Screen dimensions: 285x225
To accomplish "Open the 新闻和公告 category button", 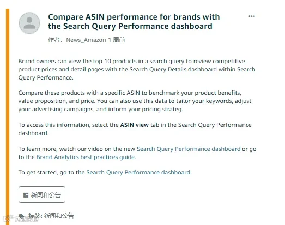I will coord(42,194).
